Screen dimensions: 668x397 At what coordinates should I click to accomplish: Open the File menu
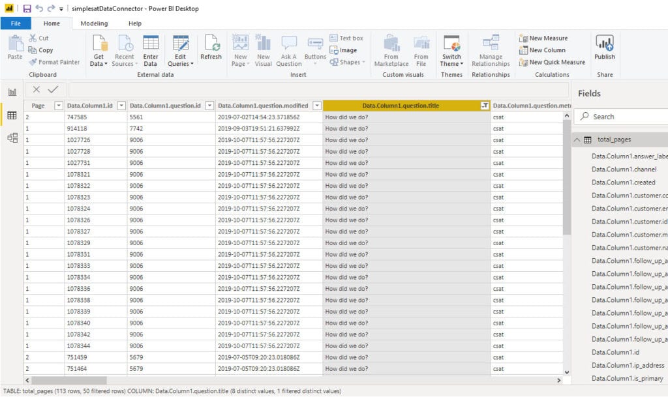(16, 22)
